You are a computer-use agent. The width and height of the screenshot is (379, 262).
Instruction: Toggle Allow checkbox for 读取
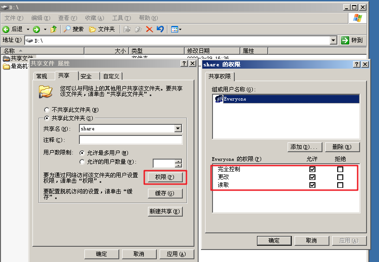(x=312, y=185)
